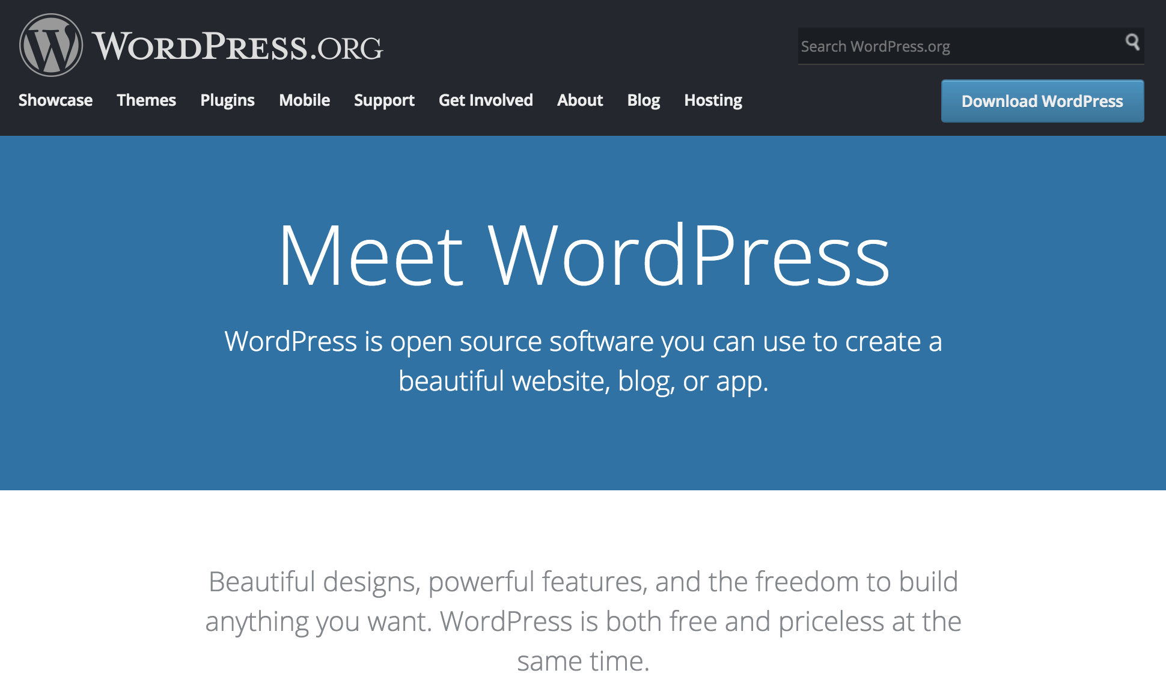Click the Get Involved menu icon
Screen dimensions: 1166x691
(486, 100)
